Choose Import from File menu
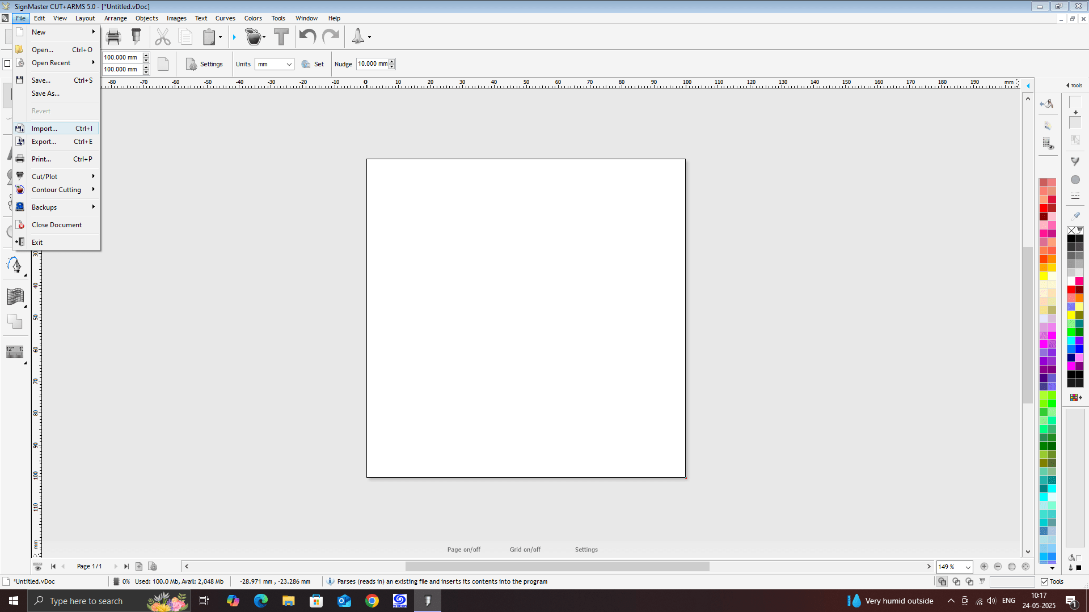The width and height of the screenshot is (1089, 612). [x=44, y=129]
